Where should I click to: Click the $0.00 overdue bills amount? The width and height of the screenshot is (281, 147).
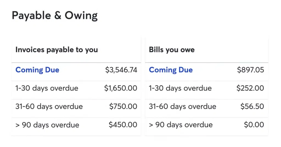(254, 125)
